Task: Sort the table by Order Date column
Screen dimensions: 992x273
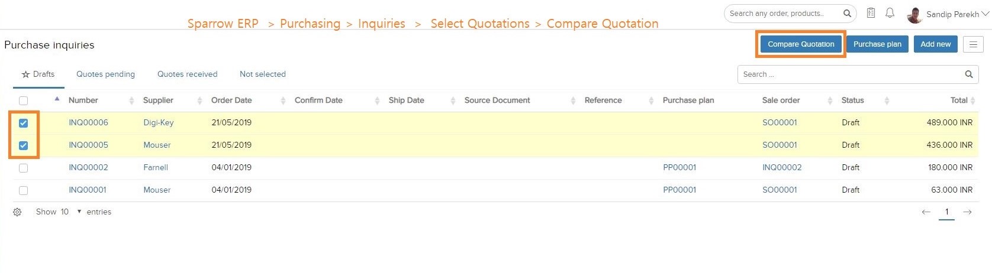Action: [231, 100]
